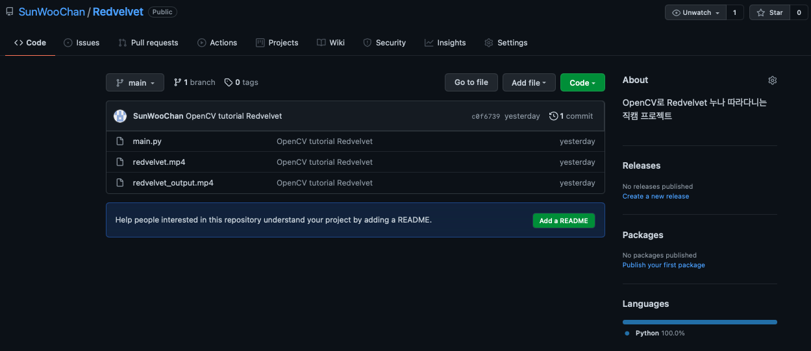Image resolution: width=811 pixels, height=351 pixels.
Task: Click the file icon next to main.py
Action: coord(119,141)
